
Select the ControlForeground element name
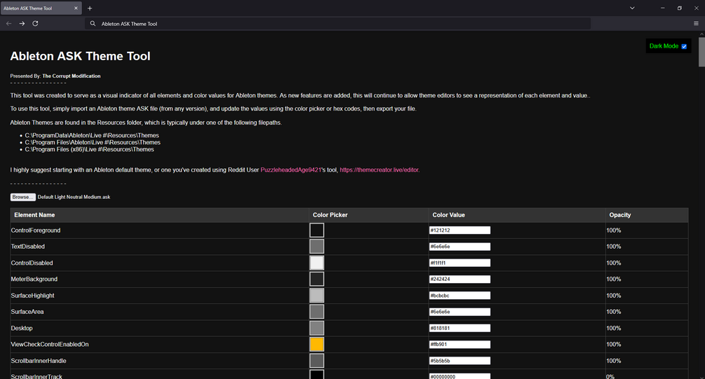(36, 230)
